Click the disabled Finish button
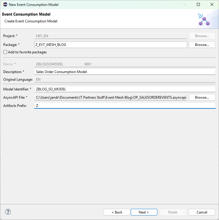This screenshot has width=219, height=220. tap(173, 212)
